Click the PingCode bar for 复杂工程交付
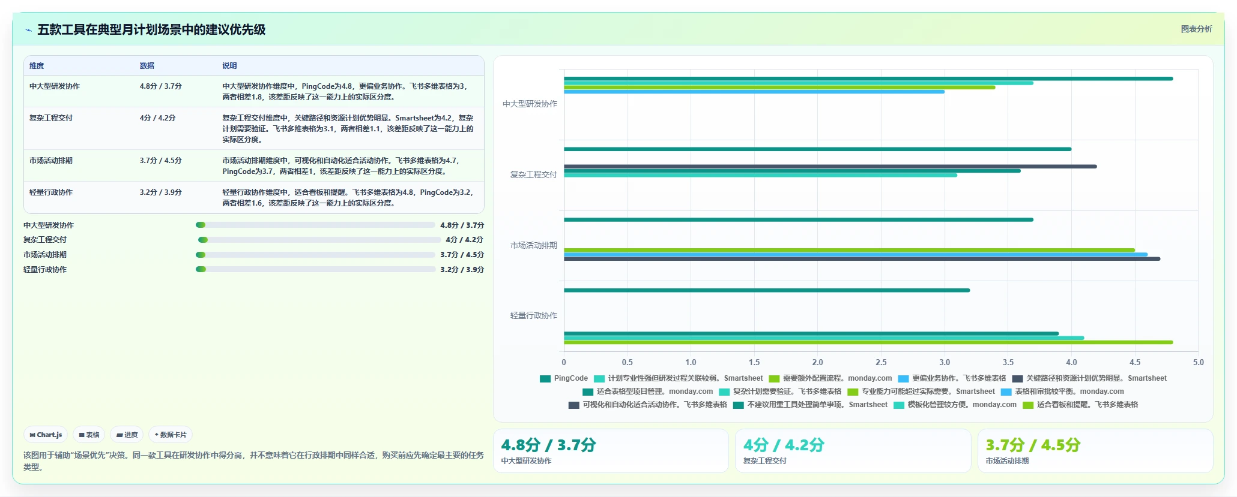Image resolution: width=1237 pixels, height=497 pixels. click(x=817, y=149)
